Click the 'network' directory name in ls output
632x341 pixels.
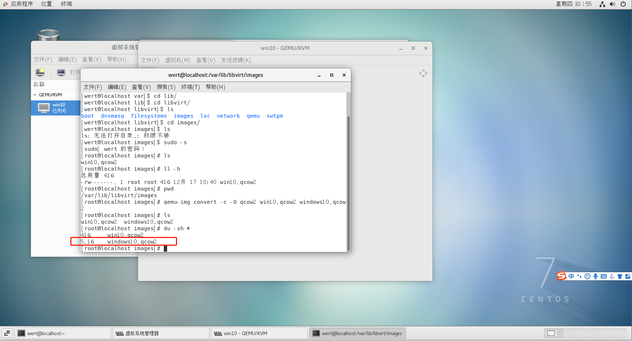point(228,116)
